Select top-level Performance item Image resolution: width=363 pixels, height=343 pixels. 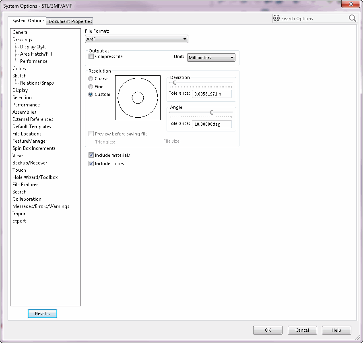pyautogui.click(x=26, y=105)
